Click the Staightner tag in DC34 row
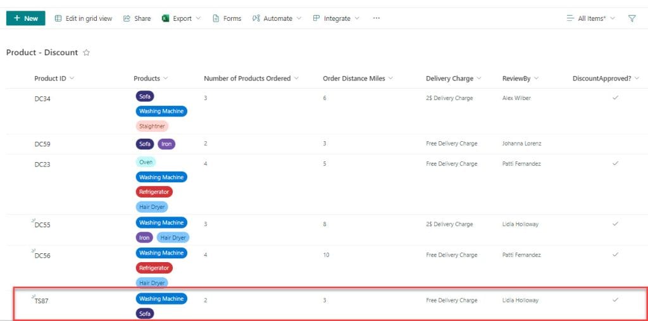This screenshot has height=321, width=648. pyautogui.click(x=152, y=126)
